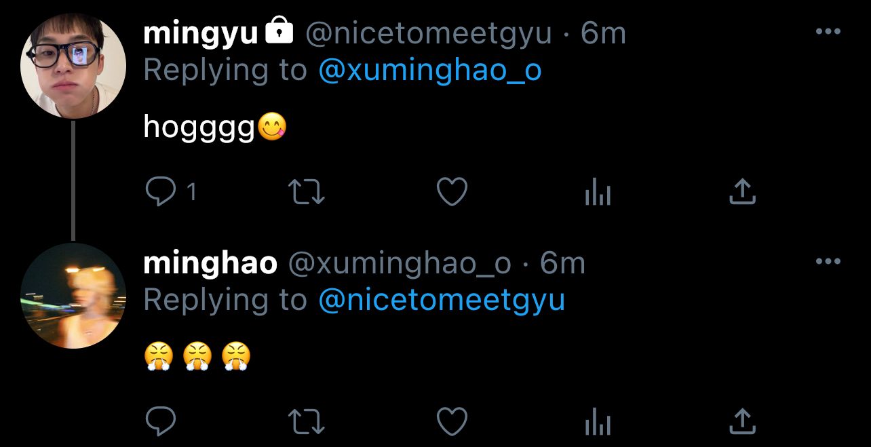Like minghao's emoji tweet
The height and width of the screenshot is (447, 871).
click(452, 422)
